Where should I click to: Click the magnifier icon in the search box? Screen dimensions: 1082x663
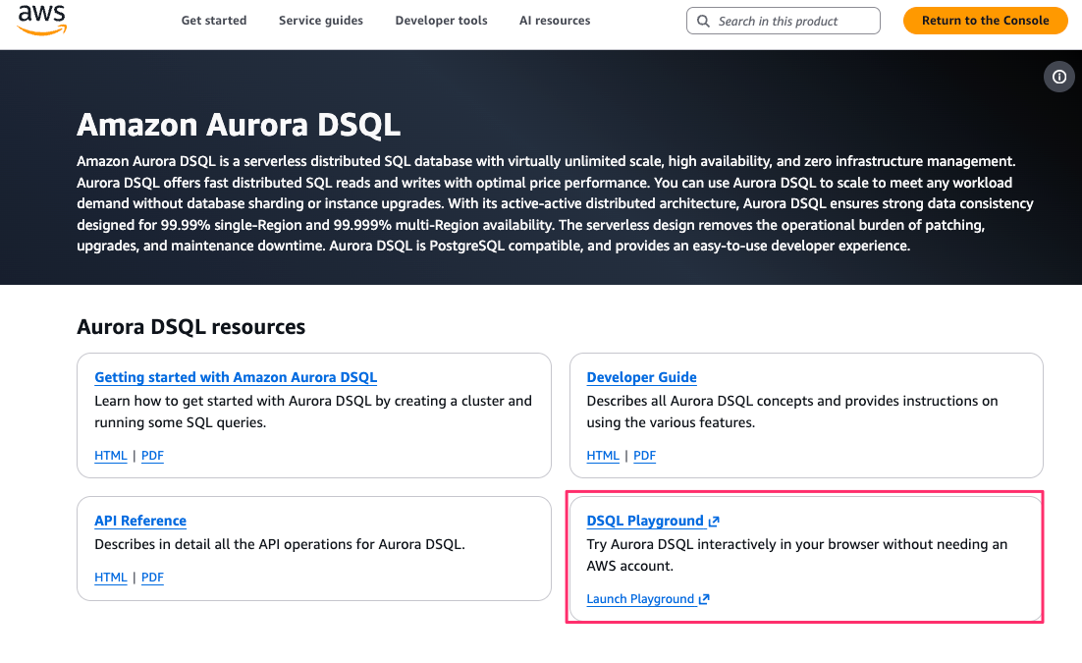point(703,21)
